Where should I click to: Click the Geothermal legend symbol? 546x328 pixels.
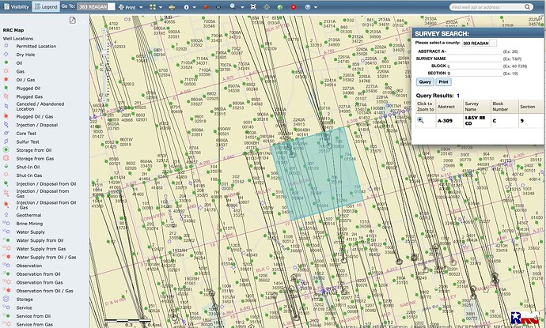[6, 215]
